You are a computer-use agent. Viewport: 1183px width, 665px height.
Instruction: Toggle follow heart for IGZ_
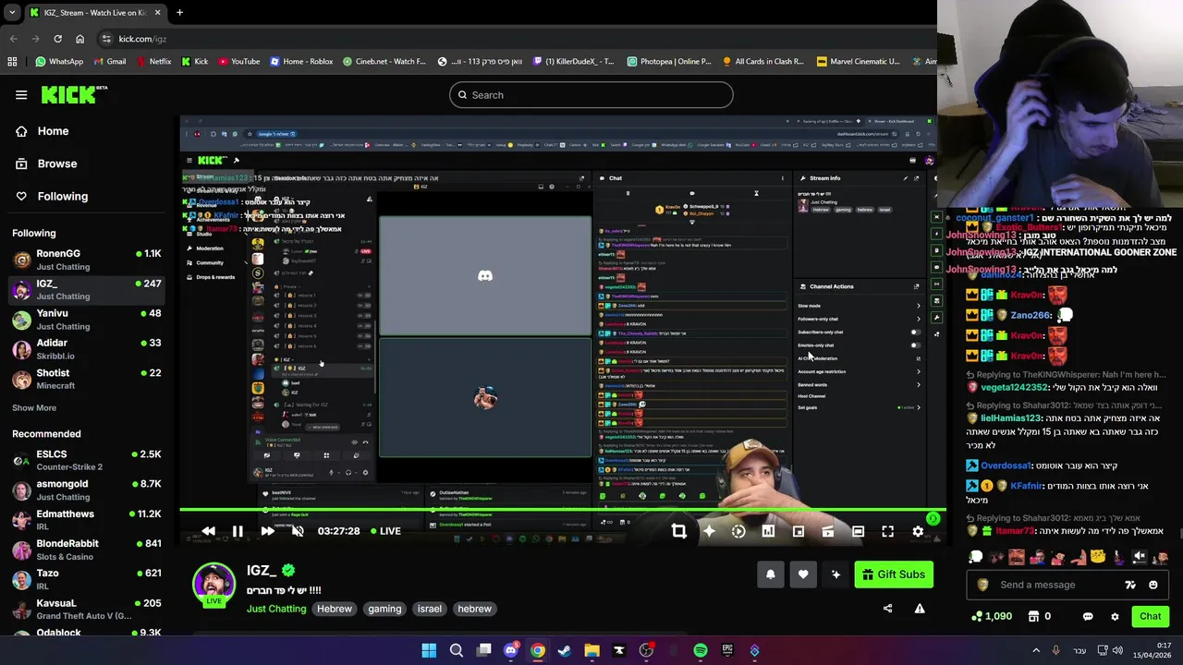click(803, 574)
